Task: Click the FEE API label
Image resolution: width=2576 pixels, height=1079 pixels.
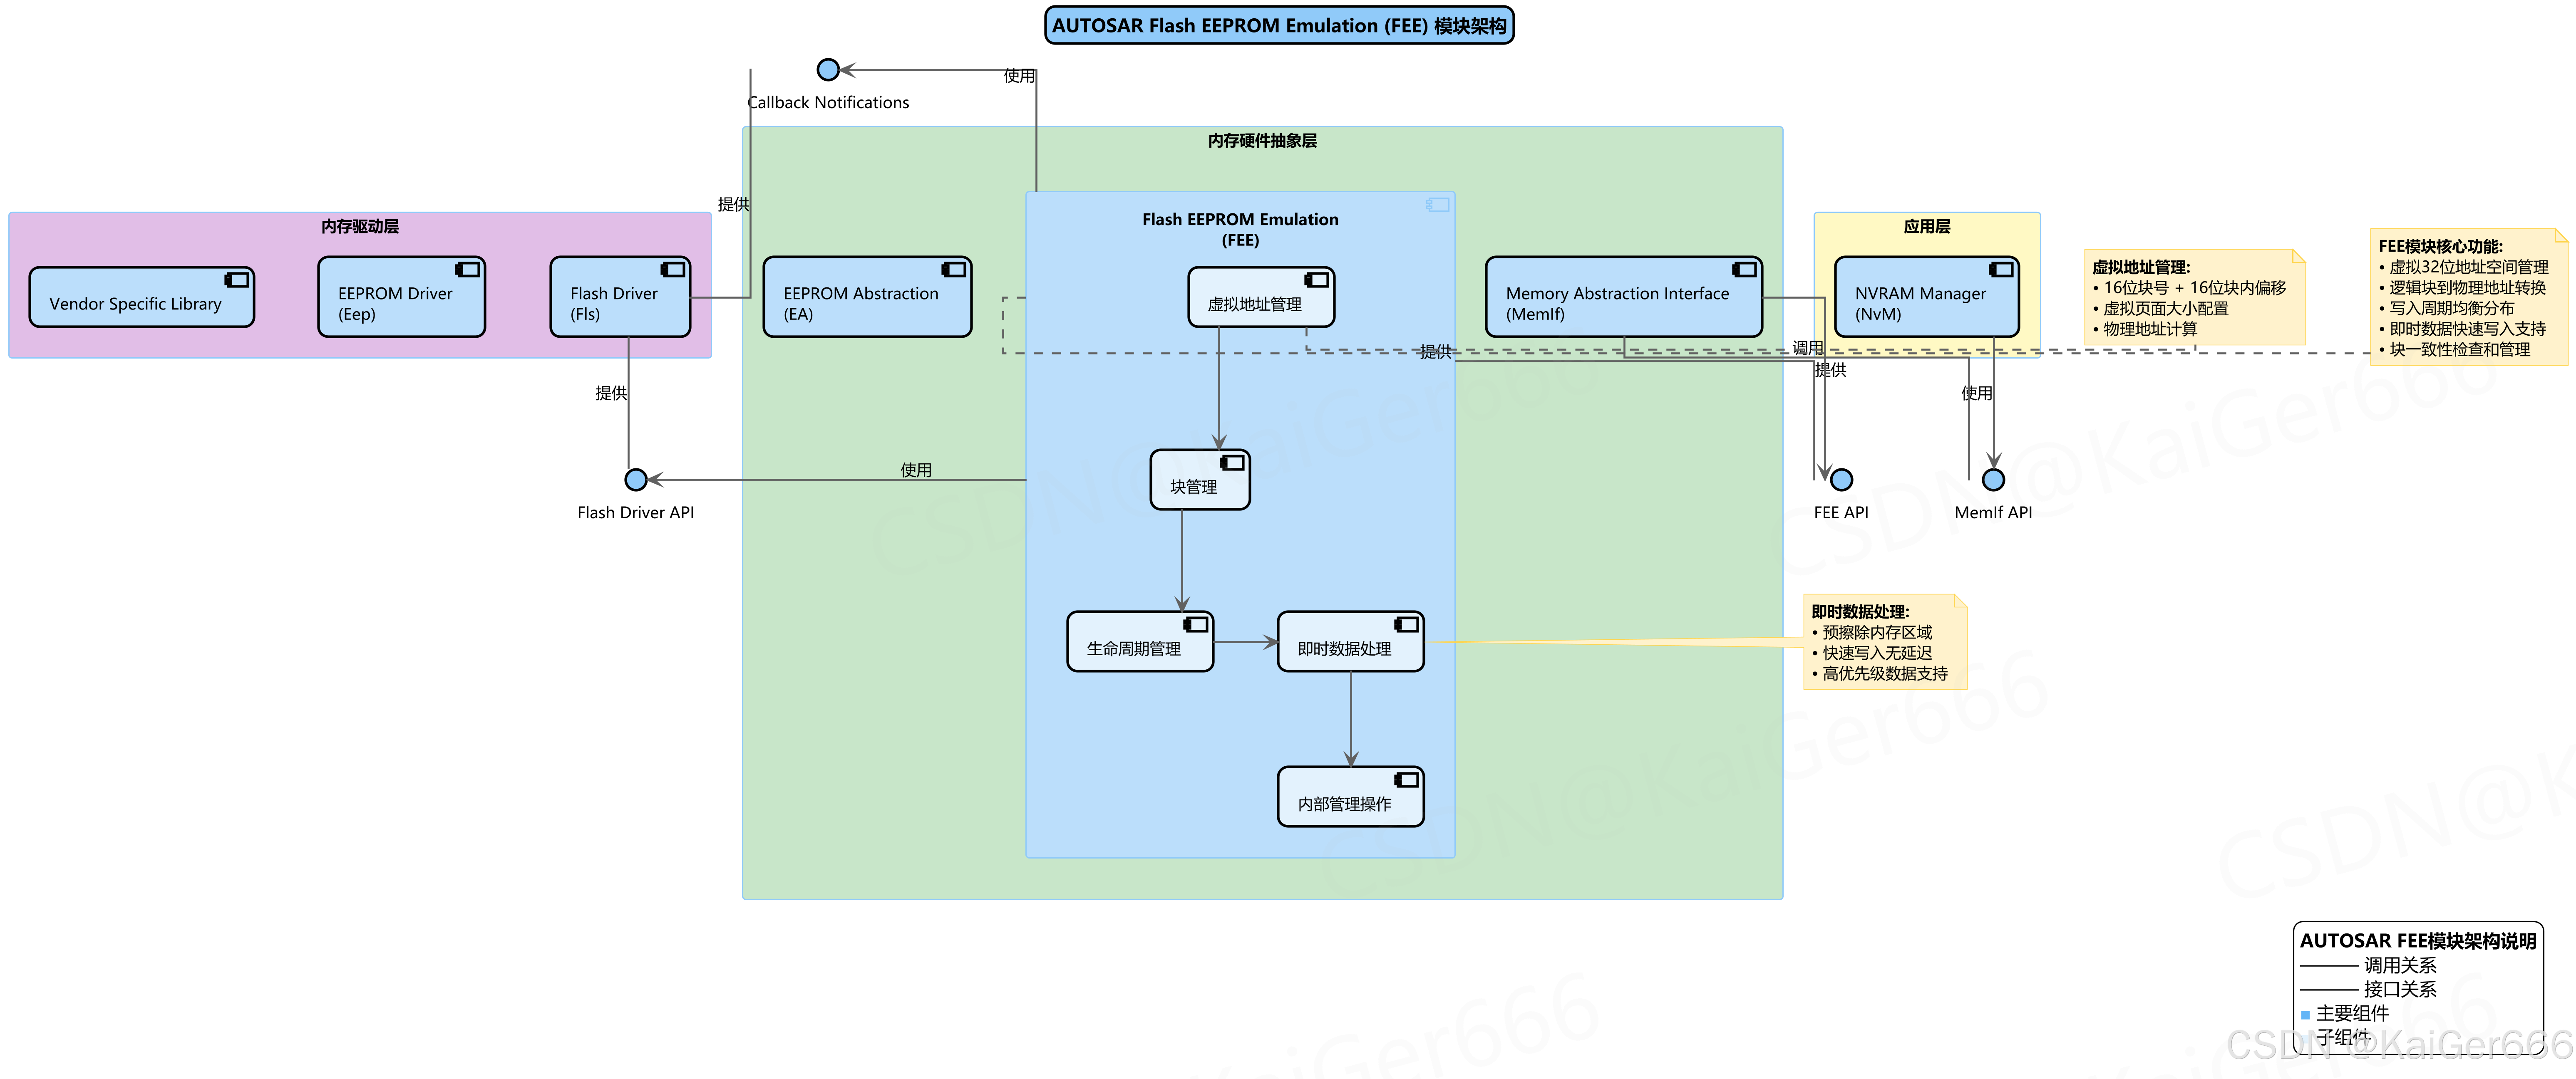Action: [1841, 512]
